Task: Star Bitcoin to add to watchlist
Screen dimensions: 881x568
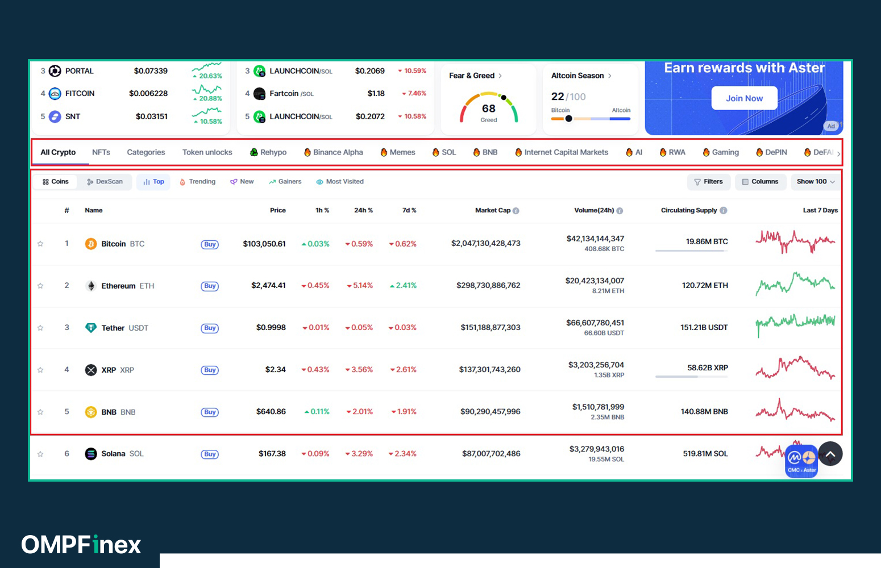Action: pos(40,244)
